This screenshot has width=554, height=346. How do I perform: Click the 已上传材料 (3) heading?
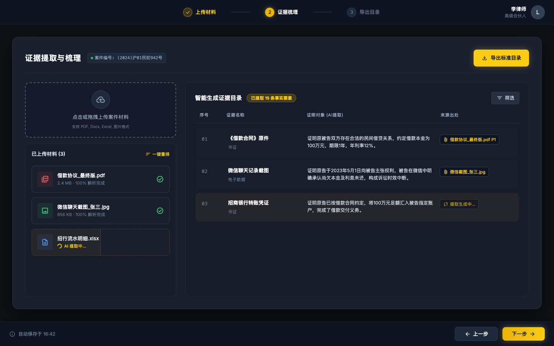48,154
